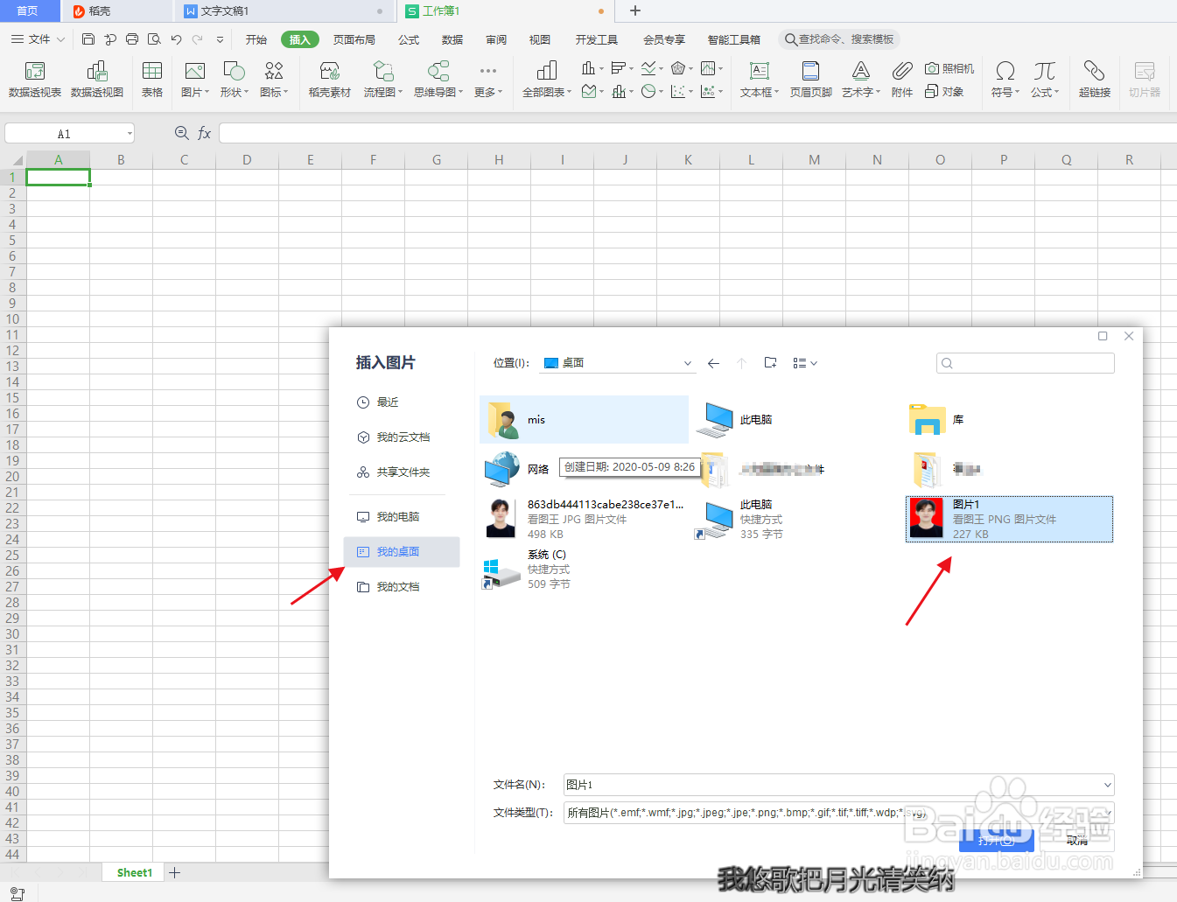Switch to the 审阅 ribbon tab

click(x=496, y=39)
